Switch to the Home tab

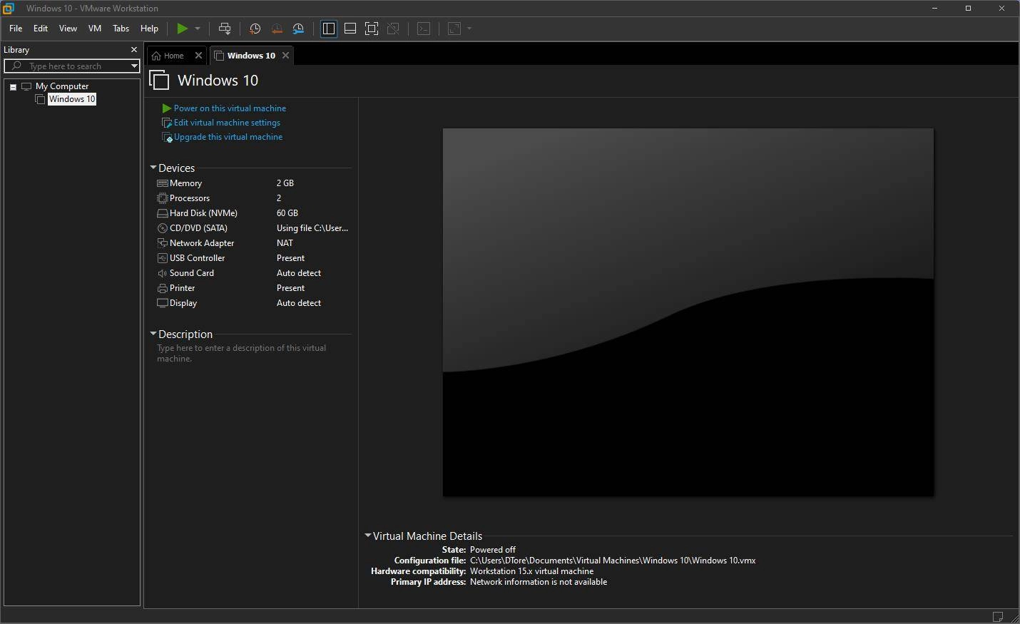(x=173, y=56)
